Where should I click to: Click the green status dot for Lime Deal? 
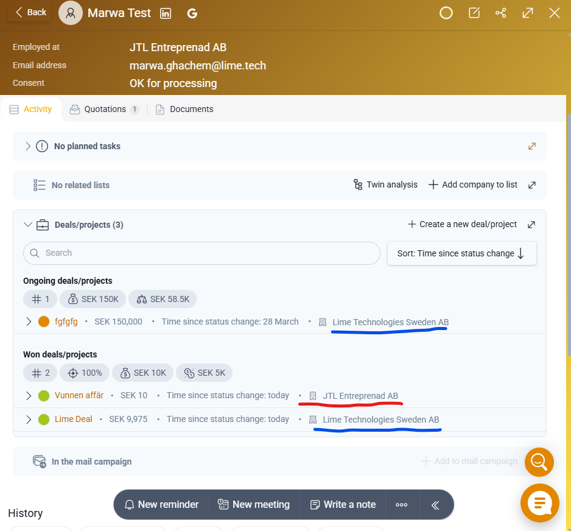coord(44,419)
